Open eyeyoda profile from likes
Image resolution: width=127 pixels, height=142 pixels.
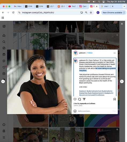point(83,103)
